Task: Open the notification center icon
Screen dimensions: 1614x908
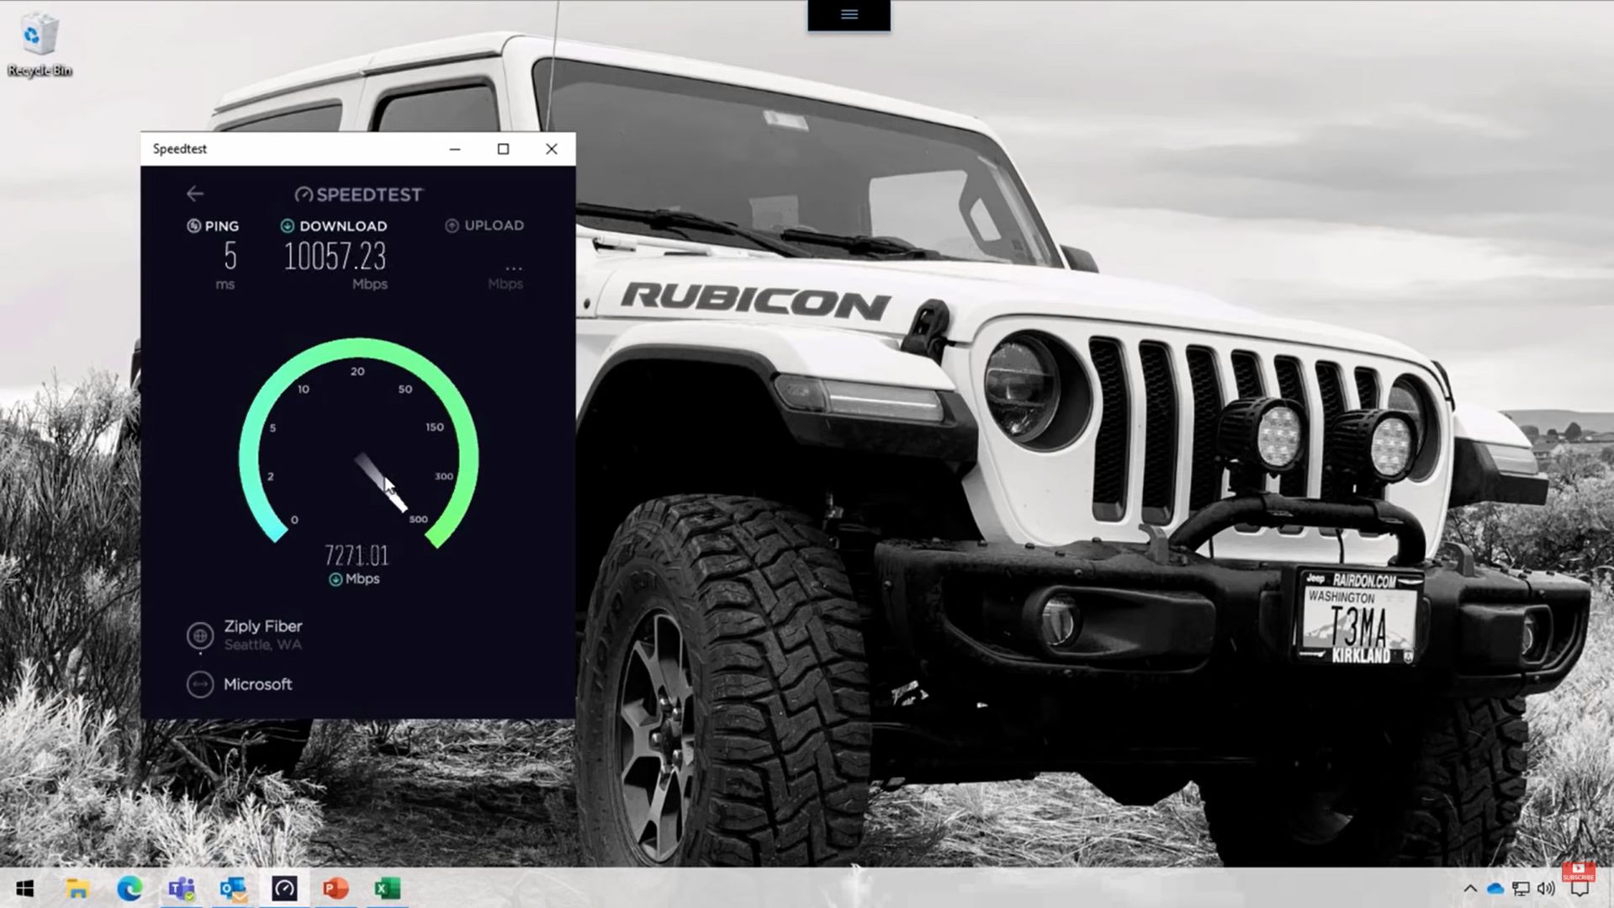Action: (x=1580, y=890)
